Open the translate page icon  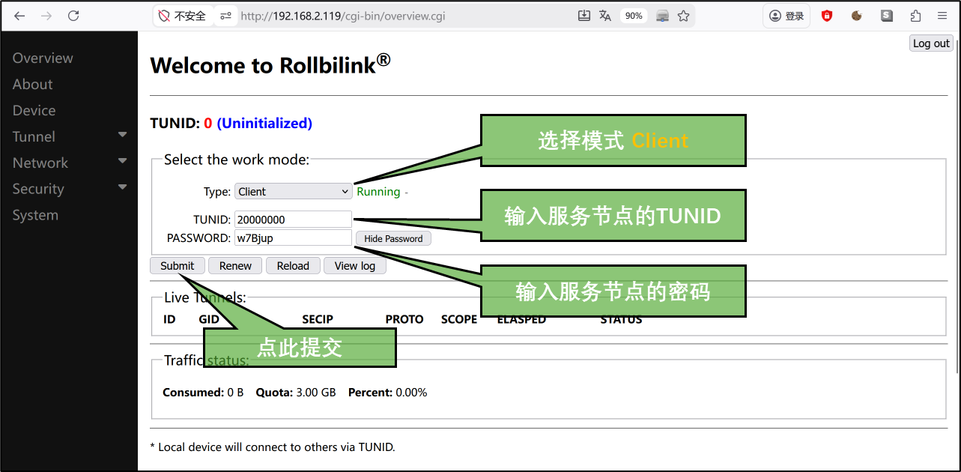(605, 16)
